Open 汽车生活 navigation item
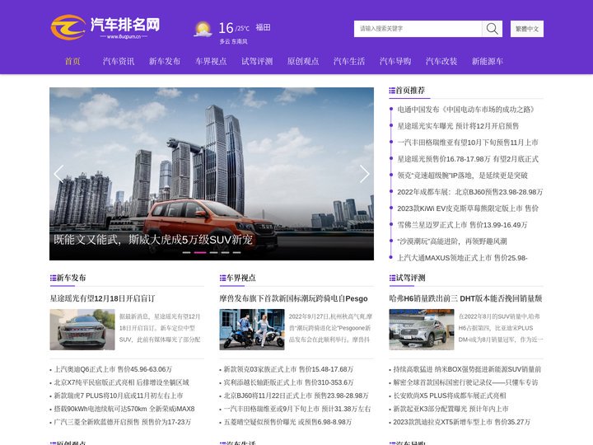 [349, 61]
